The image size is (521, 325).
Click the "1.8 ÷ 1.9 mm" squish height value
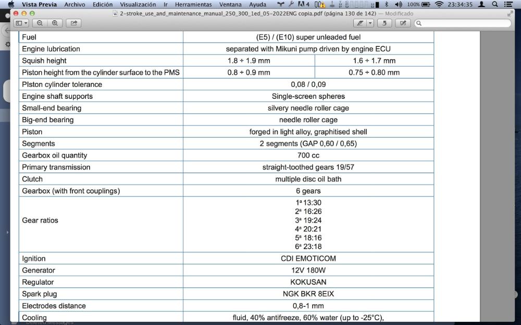249,61
